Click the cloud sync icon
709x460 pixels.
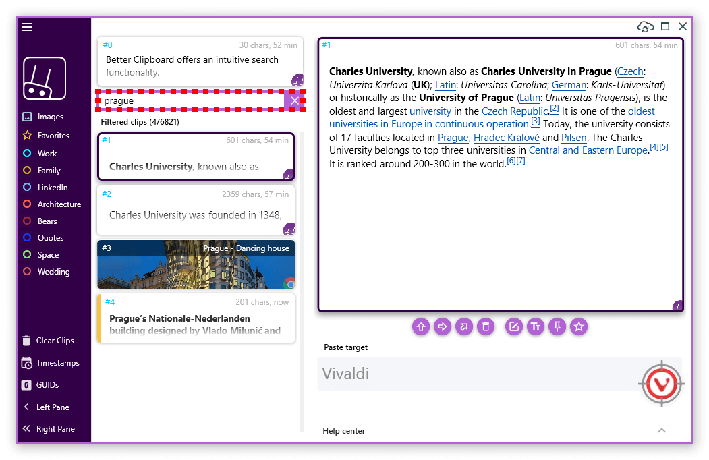click(645, 27)
